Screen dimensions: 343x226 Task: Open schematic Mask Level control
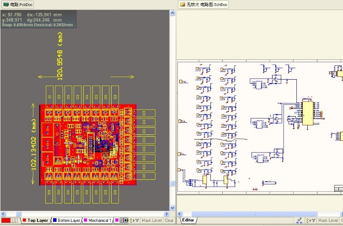point(328,221)
